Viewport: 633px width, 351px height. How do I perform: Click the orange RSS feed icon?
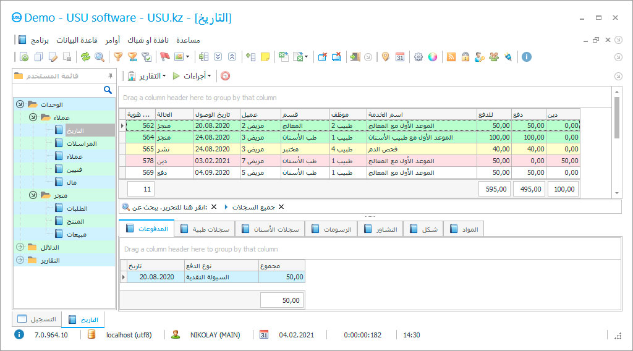(451, 57)
